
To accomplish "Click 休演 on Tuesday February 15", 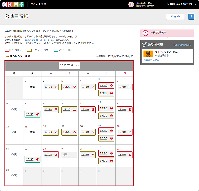I will [32, 132].
